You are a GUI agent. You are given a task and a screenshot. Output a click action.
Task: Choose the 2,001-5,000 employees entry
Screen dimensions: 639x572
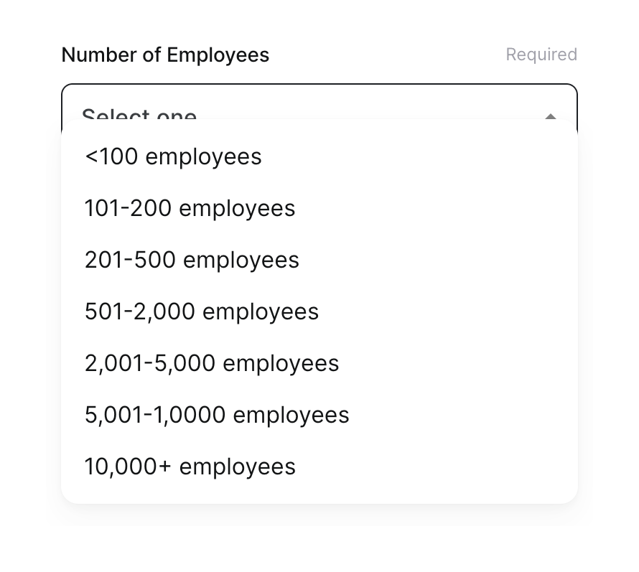pos(212,362)
